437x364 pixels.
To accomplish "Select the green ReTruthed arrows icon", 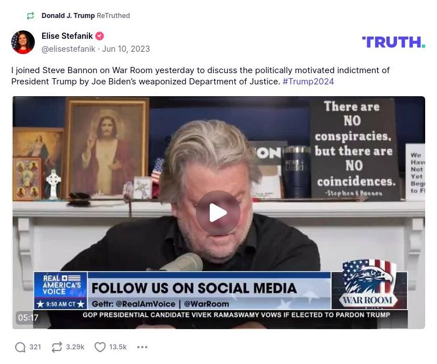I will pyautogui.click(x=30, y=16).
